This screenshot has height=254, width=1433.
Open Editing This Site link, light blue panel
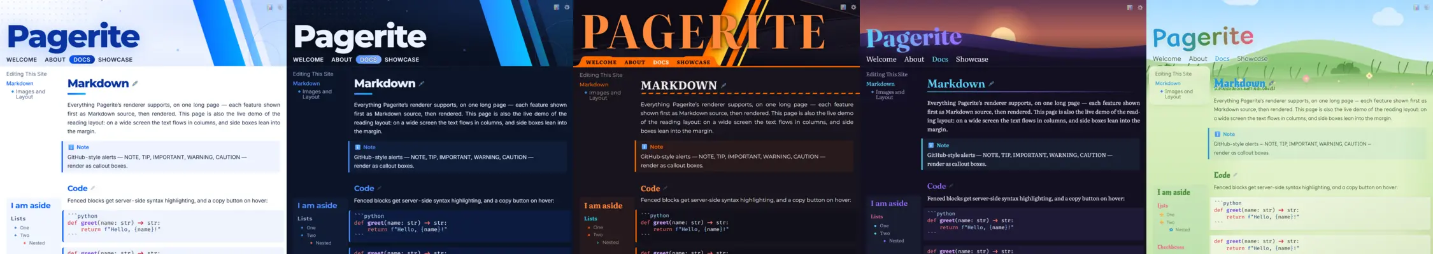(x=27, y=74)
